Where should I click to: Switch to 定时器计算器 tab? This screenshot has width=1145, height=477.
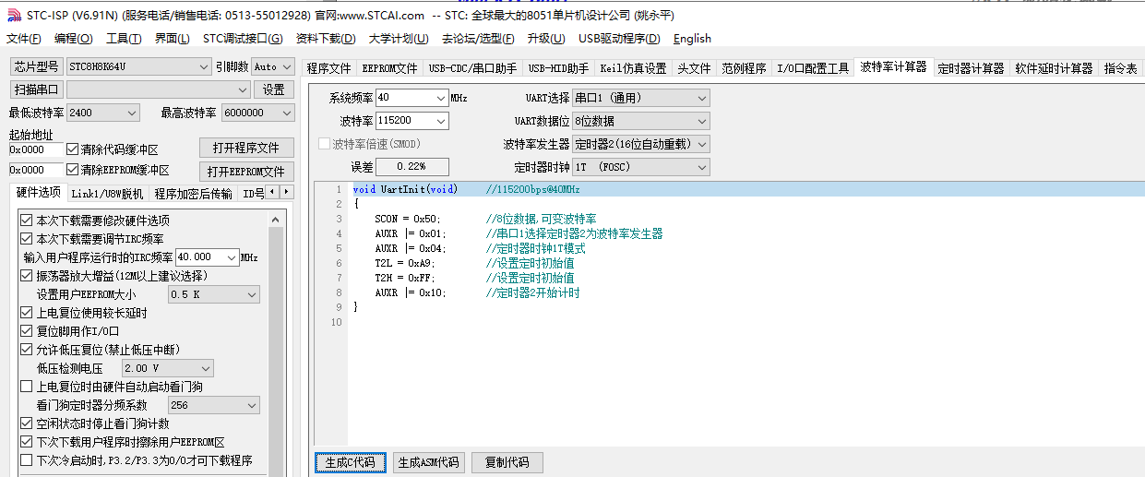point(971,68)
